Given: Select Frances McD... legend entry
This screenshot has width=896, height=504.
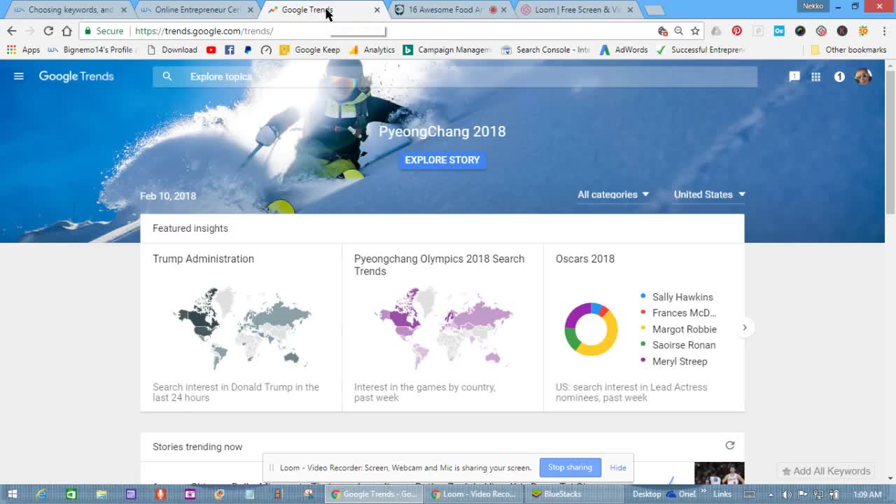Looking at the screenshot, I should 684,313.
